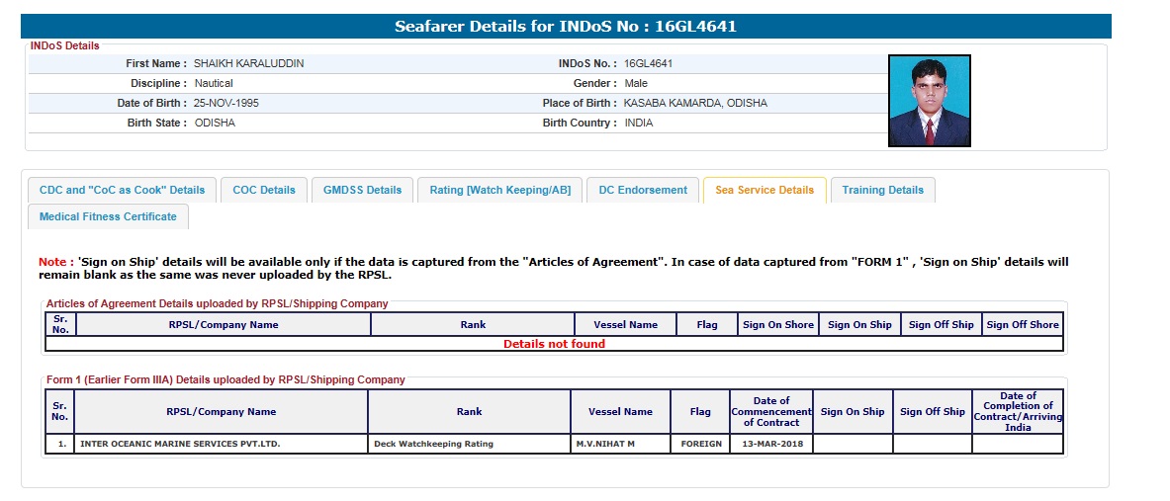The image size is (1170, 501).
Task: Click the Seafarer Details page title bar
Action: point(566,27)
